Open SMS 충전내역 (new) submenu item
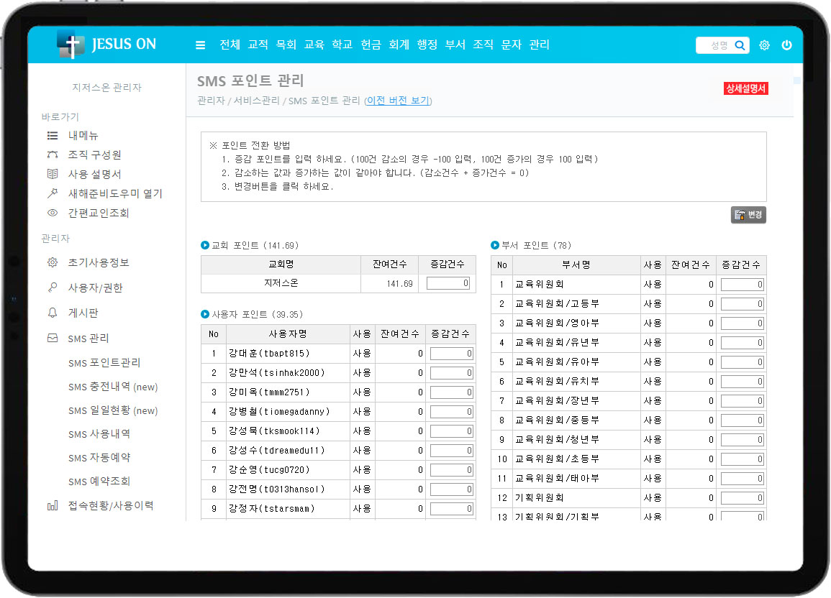The width and height of the screenshot is (831, 598). coord(113,387)
